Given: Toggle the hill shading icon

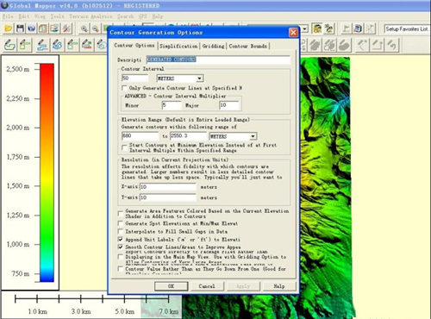Looking at the screenshot, I should (x=317, y=28).
